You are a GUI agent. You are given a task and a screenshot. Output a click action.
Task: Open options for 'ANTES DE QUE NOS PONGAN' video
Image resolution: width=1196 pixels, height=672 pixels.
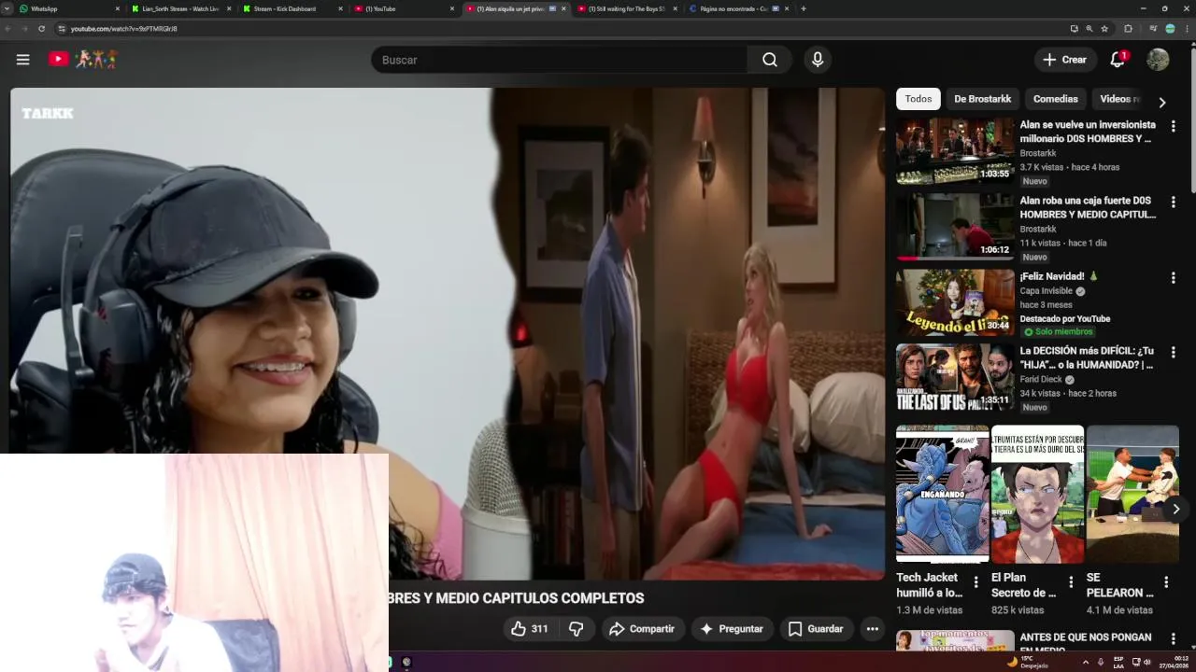coord(1173,638)
